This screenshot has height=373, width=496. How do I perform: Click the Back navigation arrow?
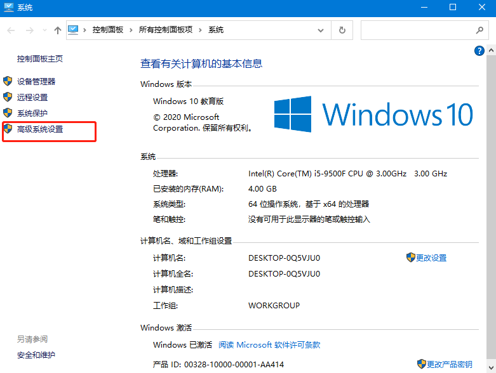[11, 30]
